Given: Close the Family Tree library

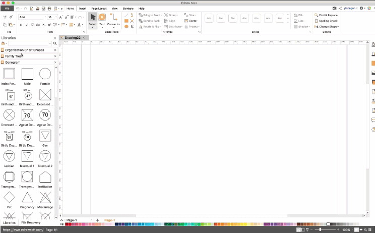Looking at the screenshot, I should point(55,56).
